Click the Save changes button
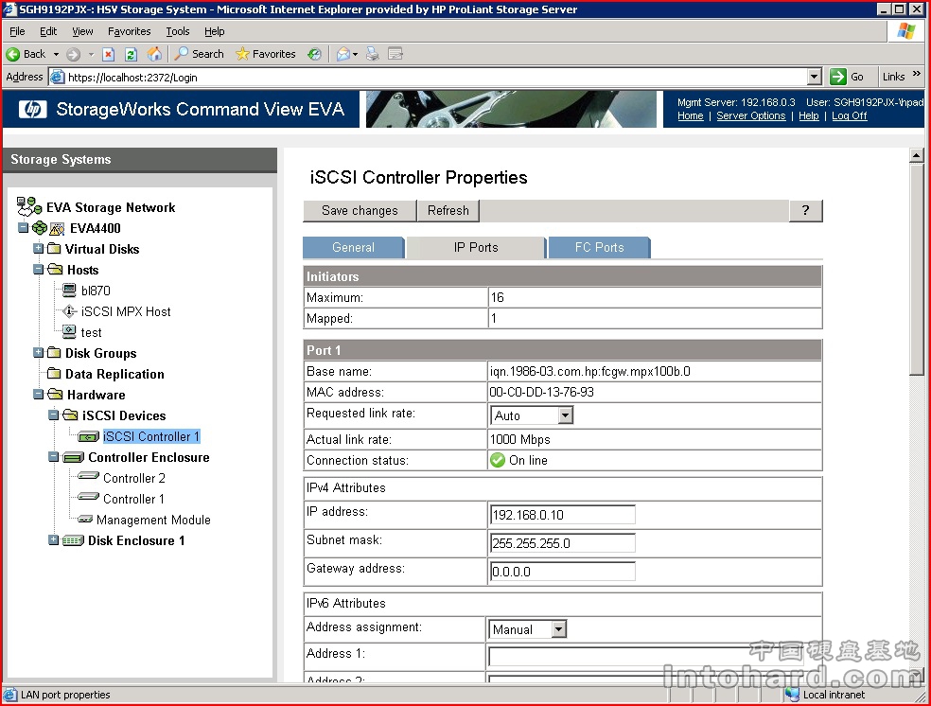 click(x=360, y=211)
